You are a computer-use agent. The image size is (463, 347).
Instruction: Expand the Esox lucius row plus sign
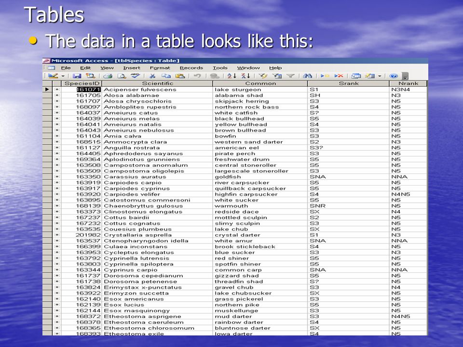57,305
